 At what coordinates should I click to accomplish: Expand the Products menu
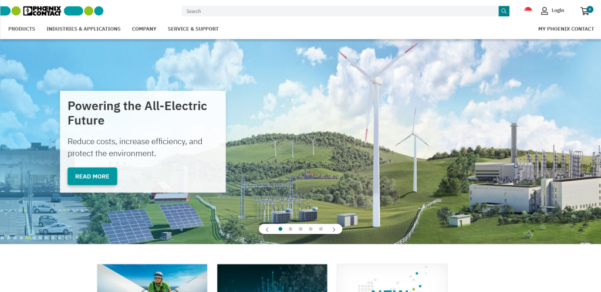click(x=22, y=29)
